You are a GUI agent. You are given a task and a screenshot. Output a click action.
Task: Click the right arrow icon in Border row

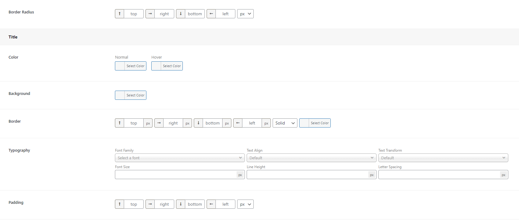click(x=159, y=123)
